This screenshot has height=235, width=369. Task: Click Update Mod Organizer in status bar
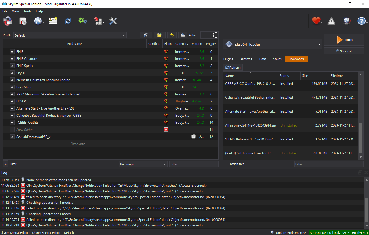coord(289,233)
